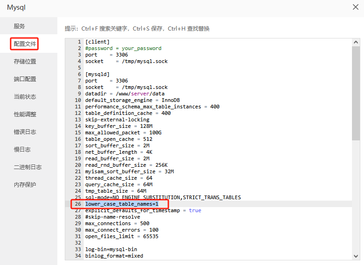Click query_cache_size = 64M line
The width and height of the screenshot is (364, 265).
(119, 184)
